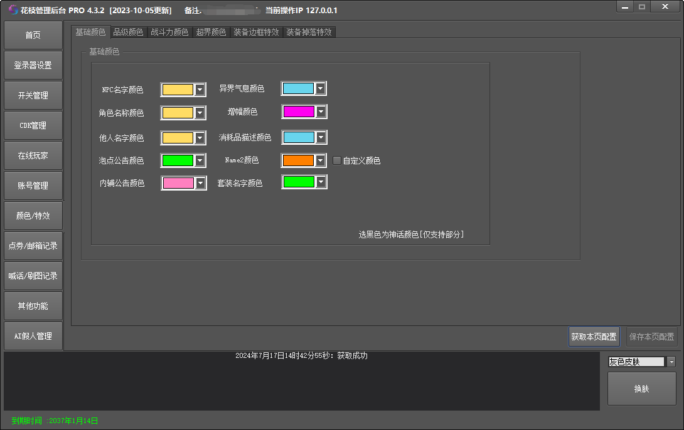Open the 战斗力颜色 tab
The height and width of the screenshot is (430, 684).
(x=169, y=32)
